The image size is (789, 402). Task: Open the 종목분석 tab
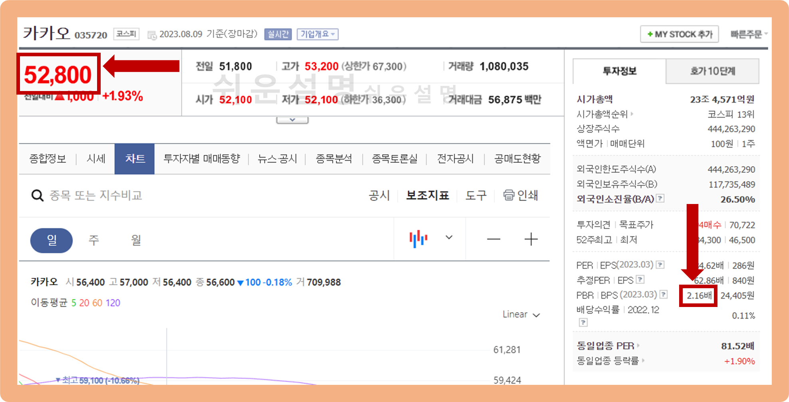click(x=334, y=159)
